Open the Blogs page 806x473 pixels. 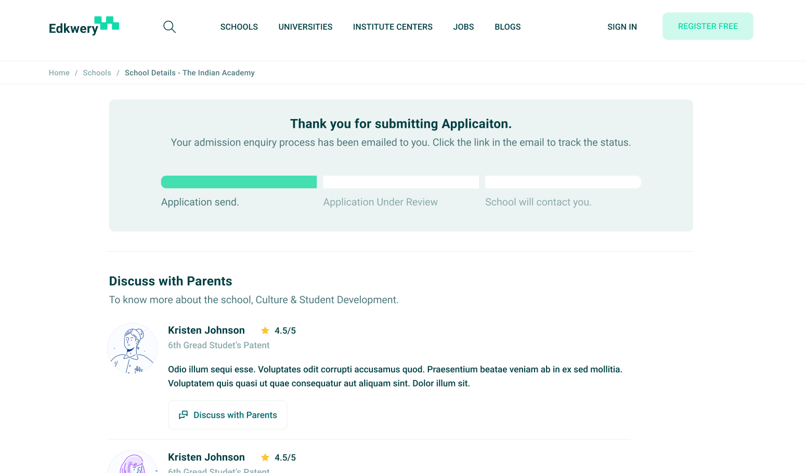coord(508,27)
